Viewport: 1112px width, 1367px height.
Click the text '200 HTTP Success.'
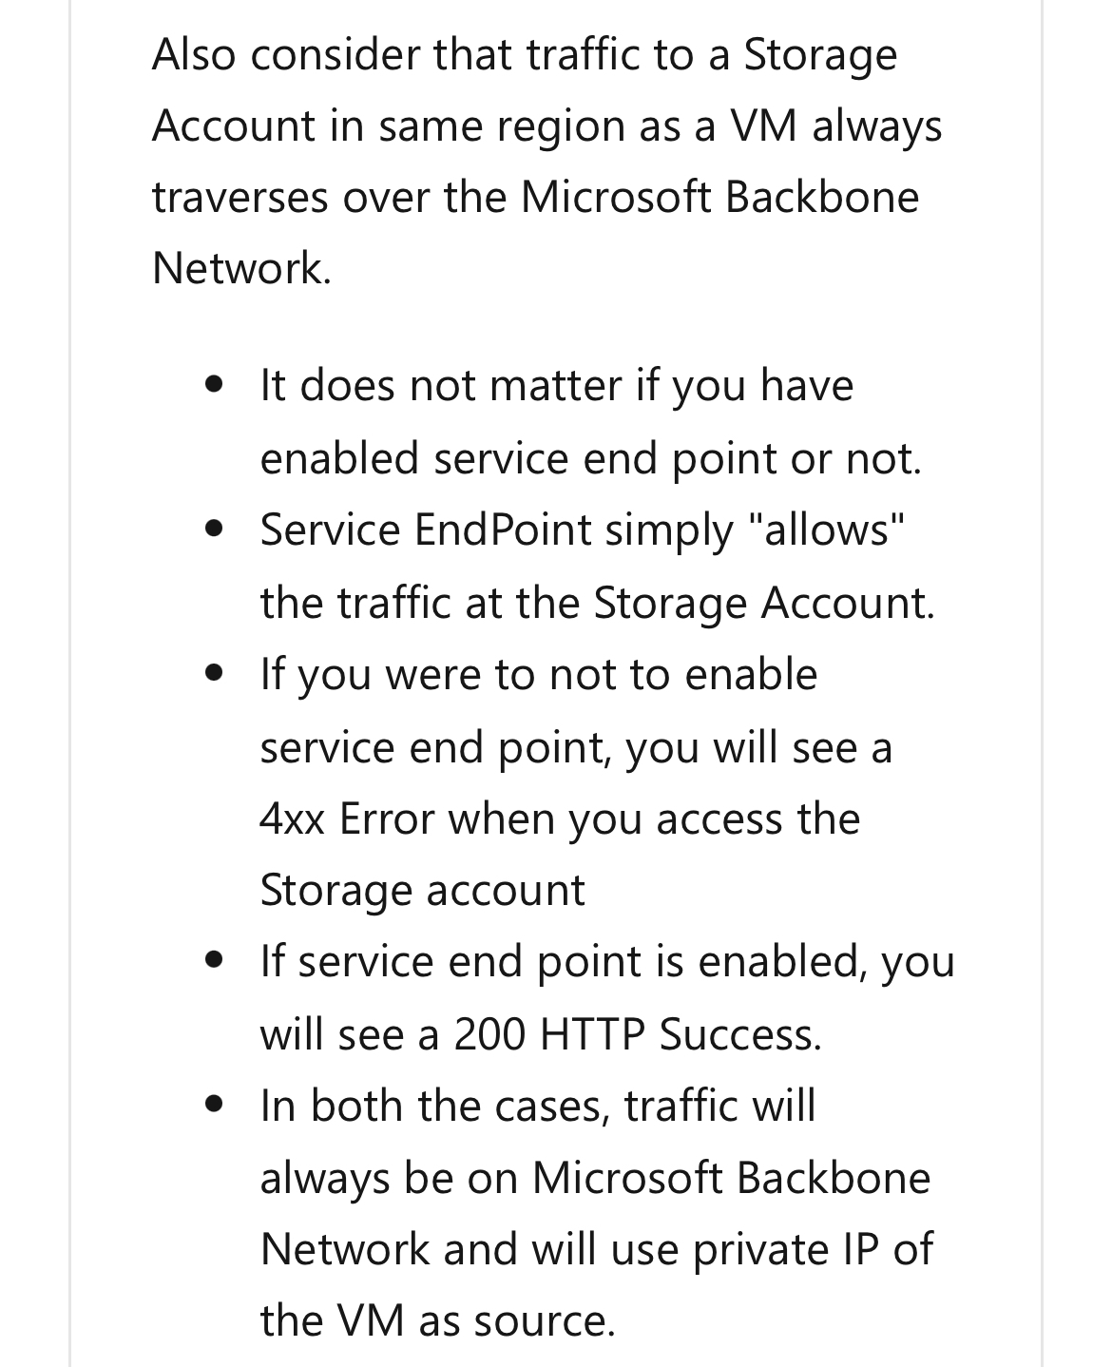(637, 1034)
